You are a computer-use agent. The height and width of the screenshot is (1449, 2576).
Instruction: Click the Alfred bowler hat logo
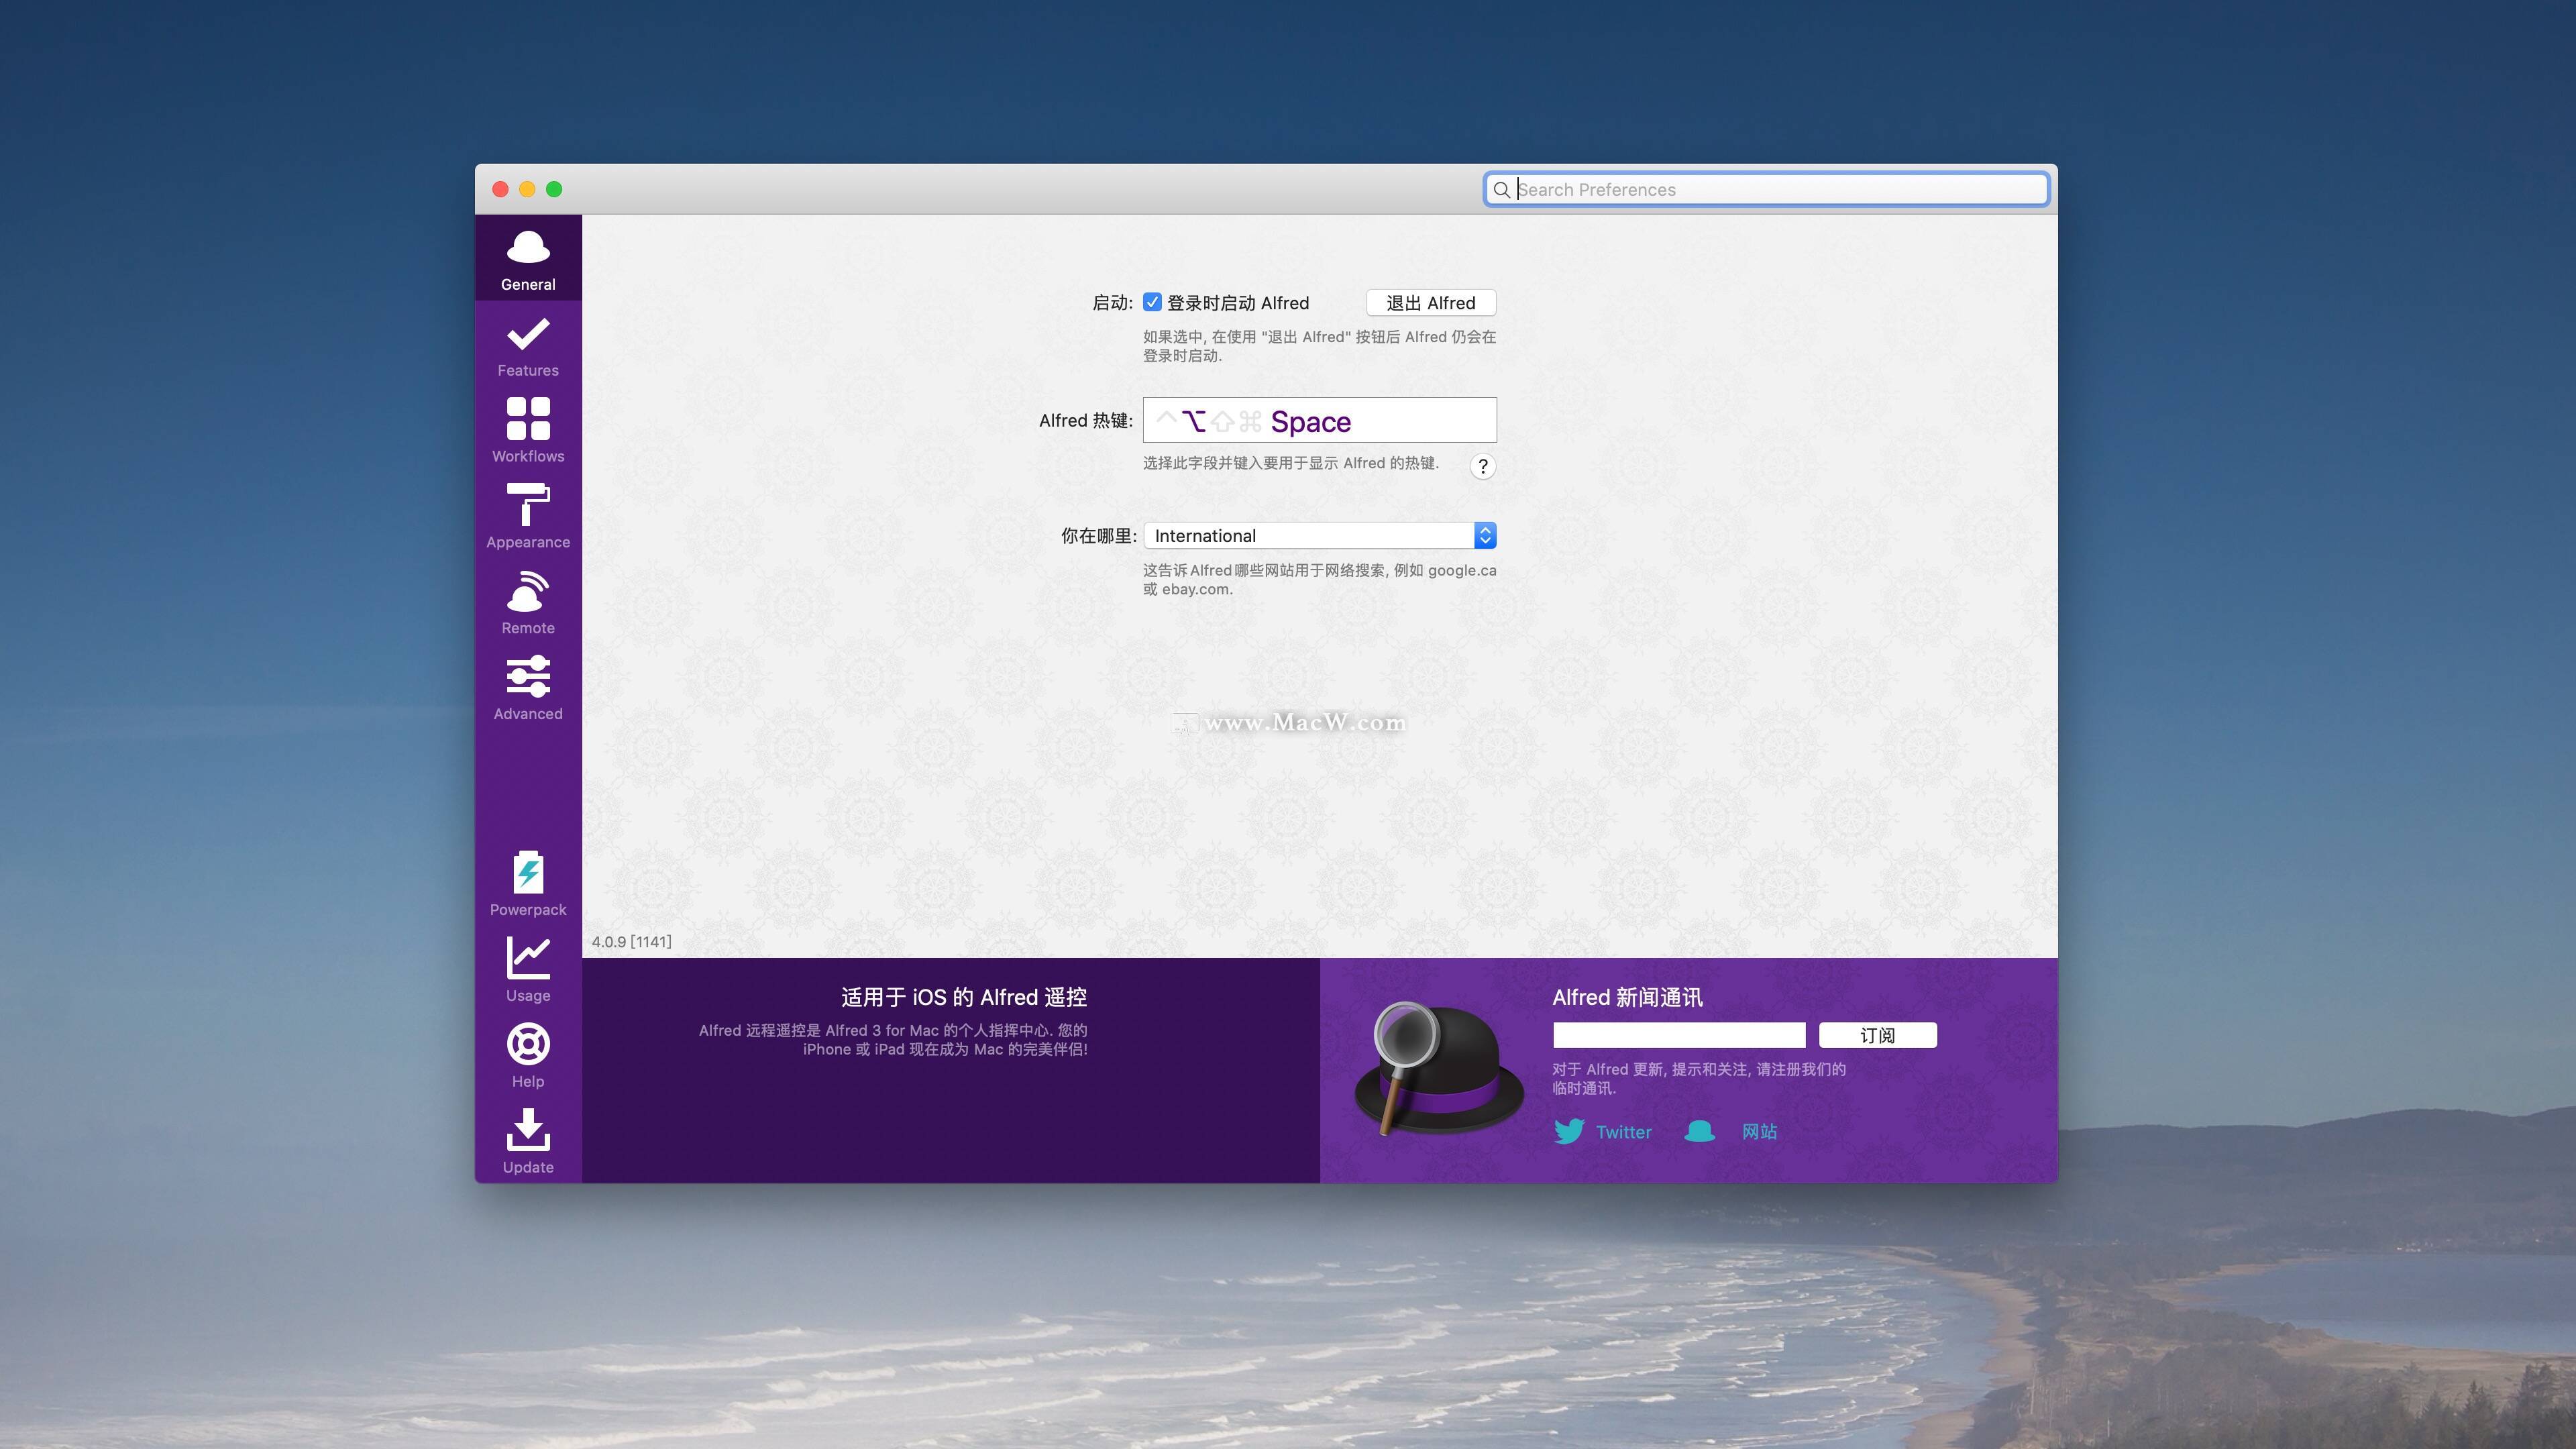coord(1438,1070)
